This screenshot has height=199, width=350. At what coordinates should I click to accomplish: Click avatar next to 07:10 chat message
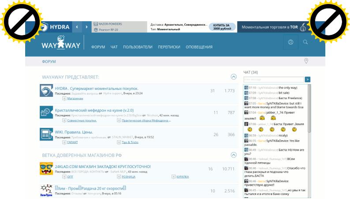click(246, 88)
